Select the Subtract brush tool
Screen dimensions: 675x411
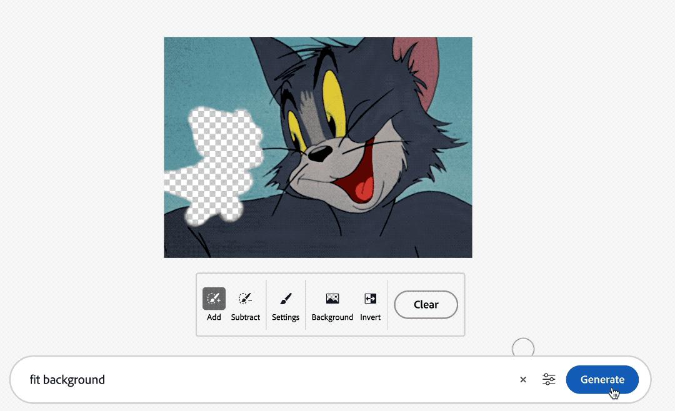(246, 305)
